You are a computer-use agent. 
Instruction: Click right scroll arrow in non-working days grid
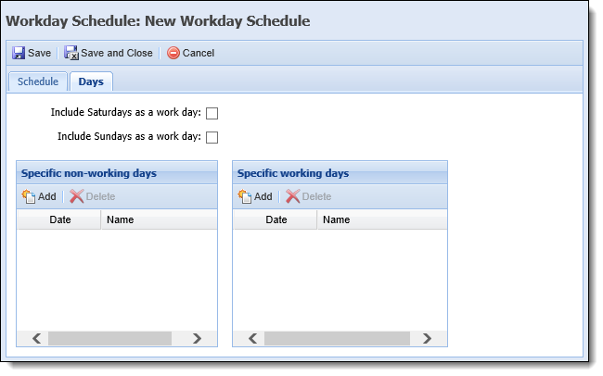(x=197, y=338)
